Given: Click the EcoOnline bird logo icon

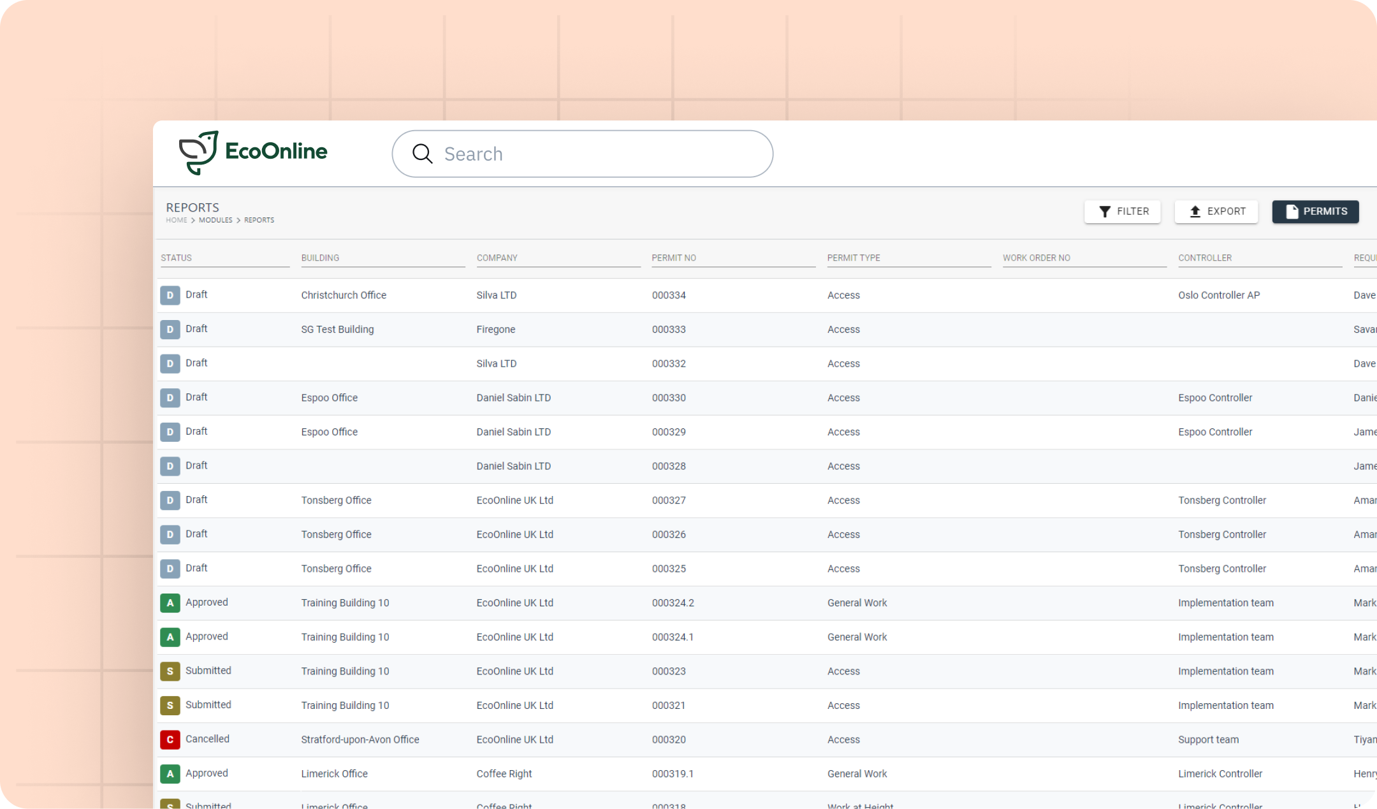Looking at the screenshot, I should pos(198,152).
